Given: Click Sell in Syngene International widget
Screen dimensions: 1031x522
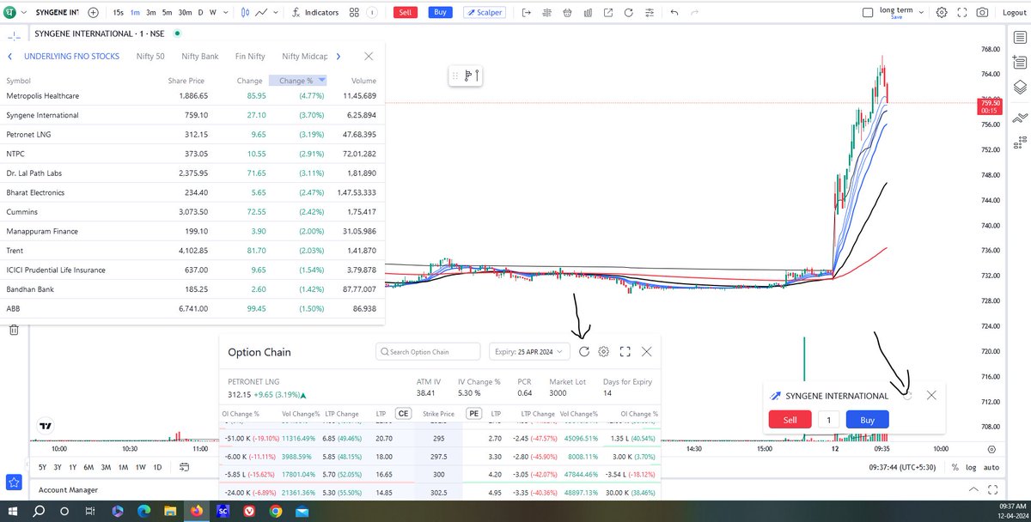Looking at the screenshot, I should coord(790,420).
